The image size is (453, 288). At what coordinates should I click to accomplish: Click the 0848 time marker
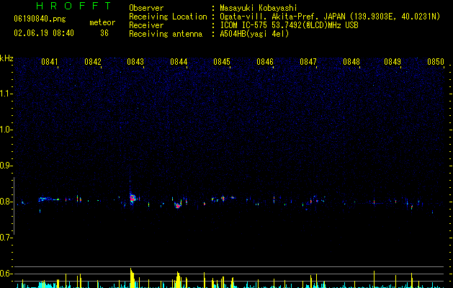[x=351, y=62]
